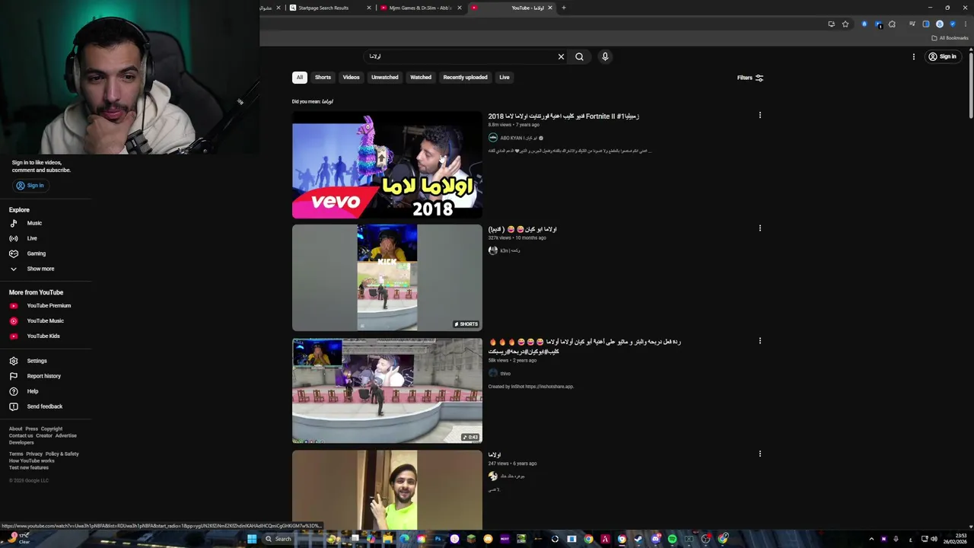Click Policy & Safety footer link
974x548 pixels.
62,454
